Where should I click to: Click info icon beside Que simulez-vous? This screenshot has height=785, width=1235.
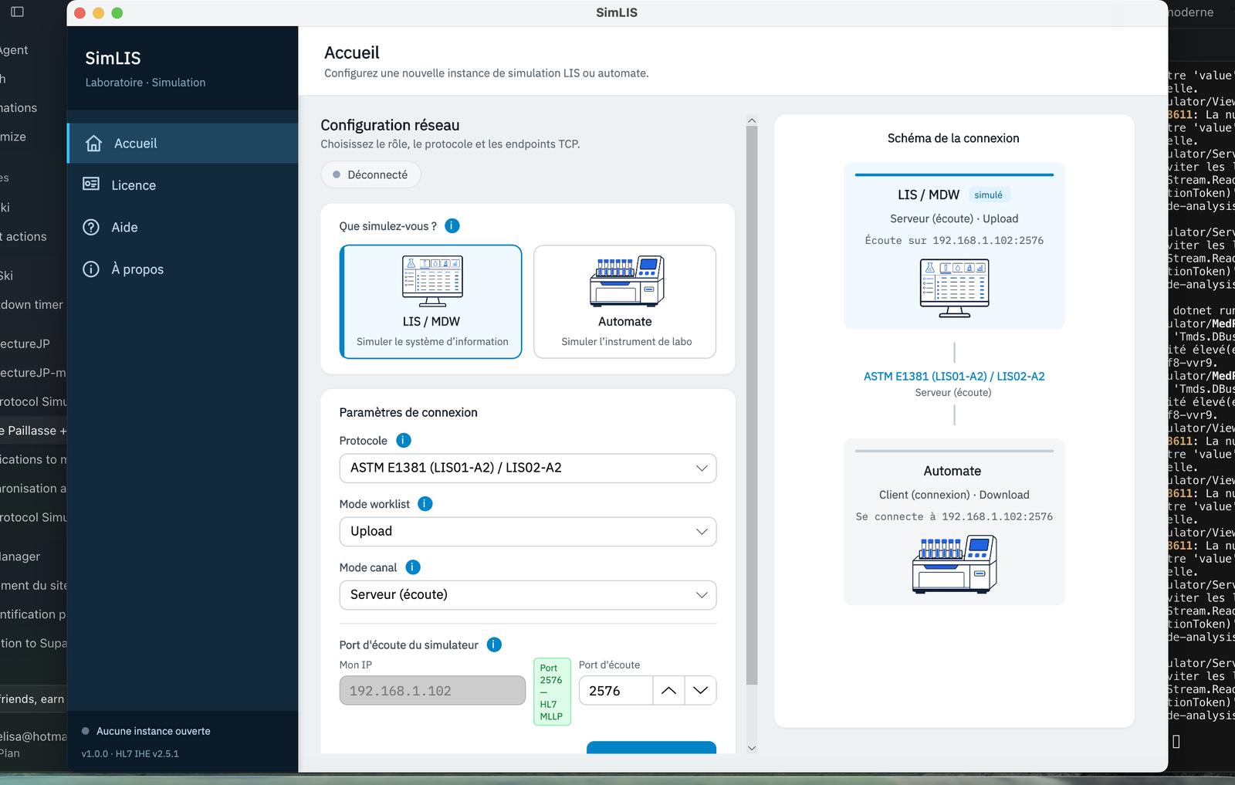coord(452,225)
